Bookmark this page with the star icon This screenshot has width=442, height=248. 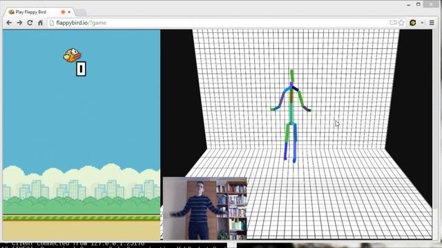tap(401, 23)
